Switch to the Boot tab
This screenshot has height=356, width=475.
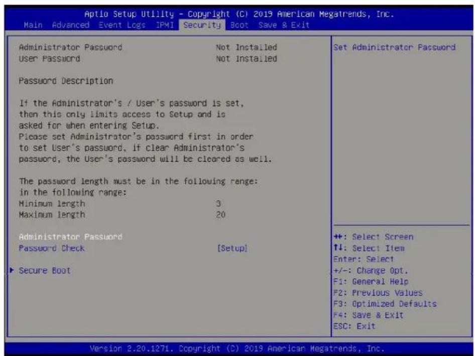pyautogui.click(x=240, y=25)
